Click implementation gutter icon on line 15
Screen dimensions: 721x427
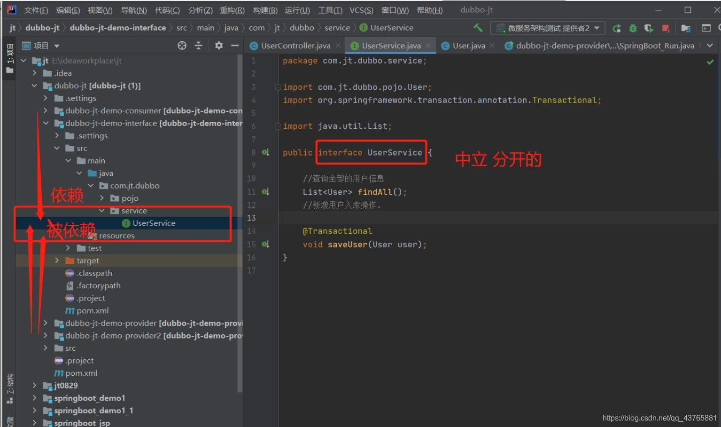[265, 244]
